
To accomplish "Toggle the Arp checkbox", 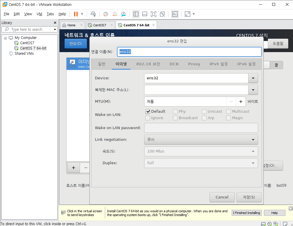I will pos(204,118).
